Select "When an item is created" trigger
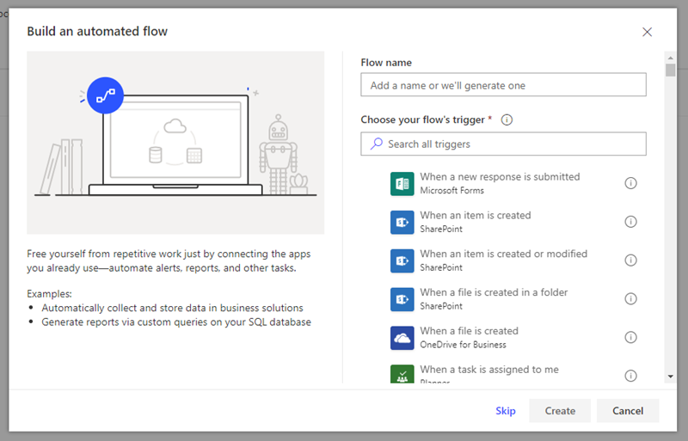Image resolution: width=688 pixels, height=441 pixels. click(x=476, y=216)
